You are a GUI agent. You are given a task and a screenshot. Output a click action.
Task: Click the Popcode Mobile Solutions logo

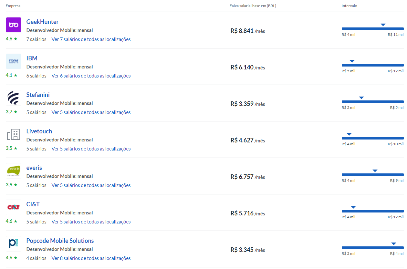point(14,244)
